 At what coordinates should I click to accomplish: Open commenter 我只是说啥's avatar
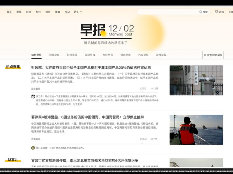tap(33, 148)
